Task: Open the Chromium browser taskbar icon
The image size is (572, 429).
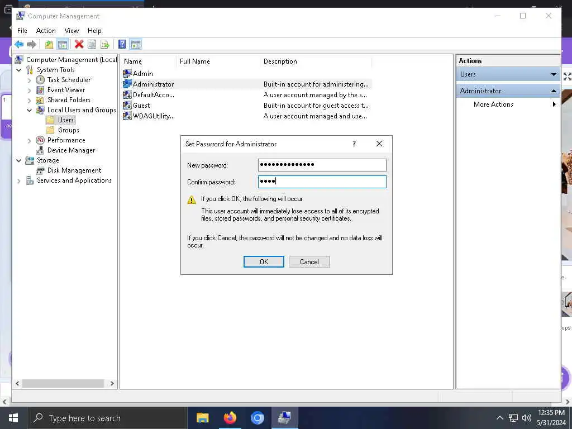Action: [x=257, y=418]
